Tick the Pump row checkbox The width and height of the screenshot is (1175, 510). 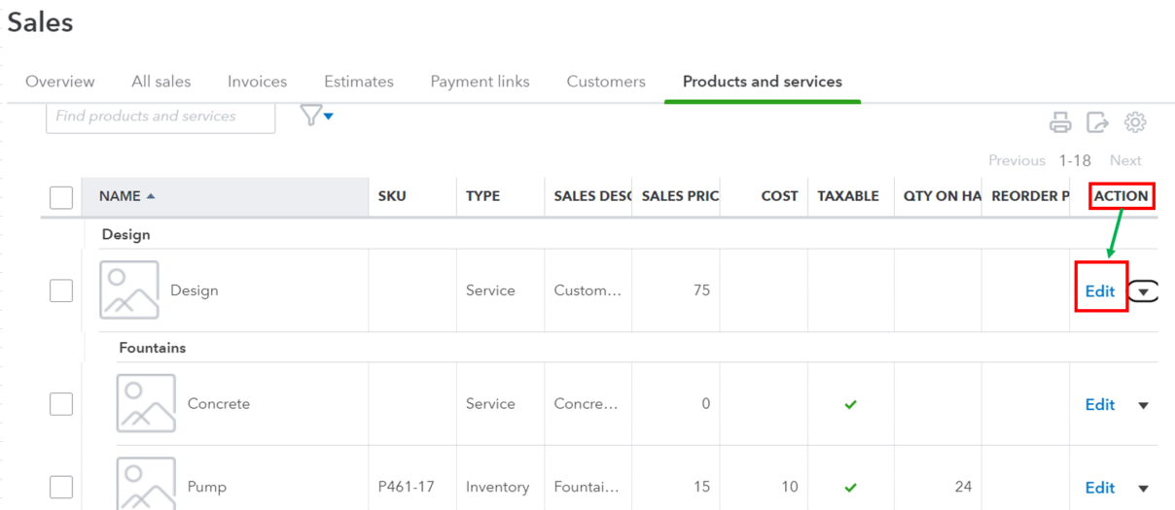(61, 487)
